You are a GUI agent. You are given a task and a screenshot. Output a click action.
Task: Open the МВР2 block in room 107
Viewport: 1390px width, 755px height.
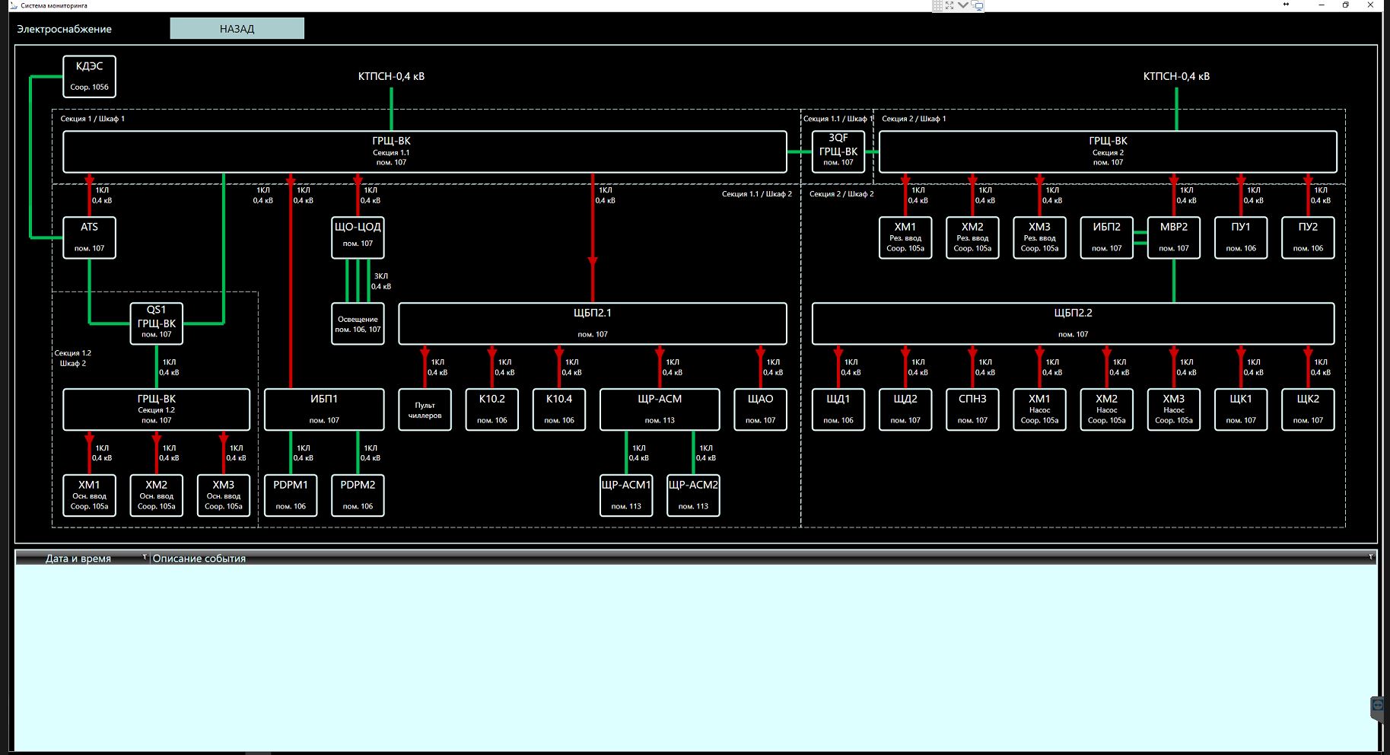pos(1173,237)
